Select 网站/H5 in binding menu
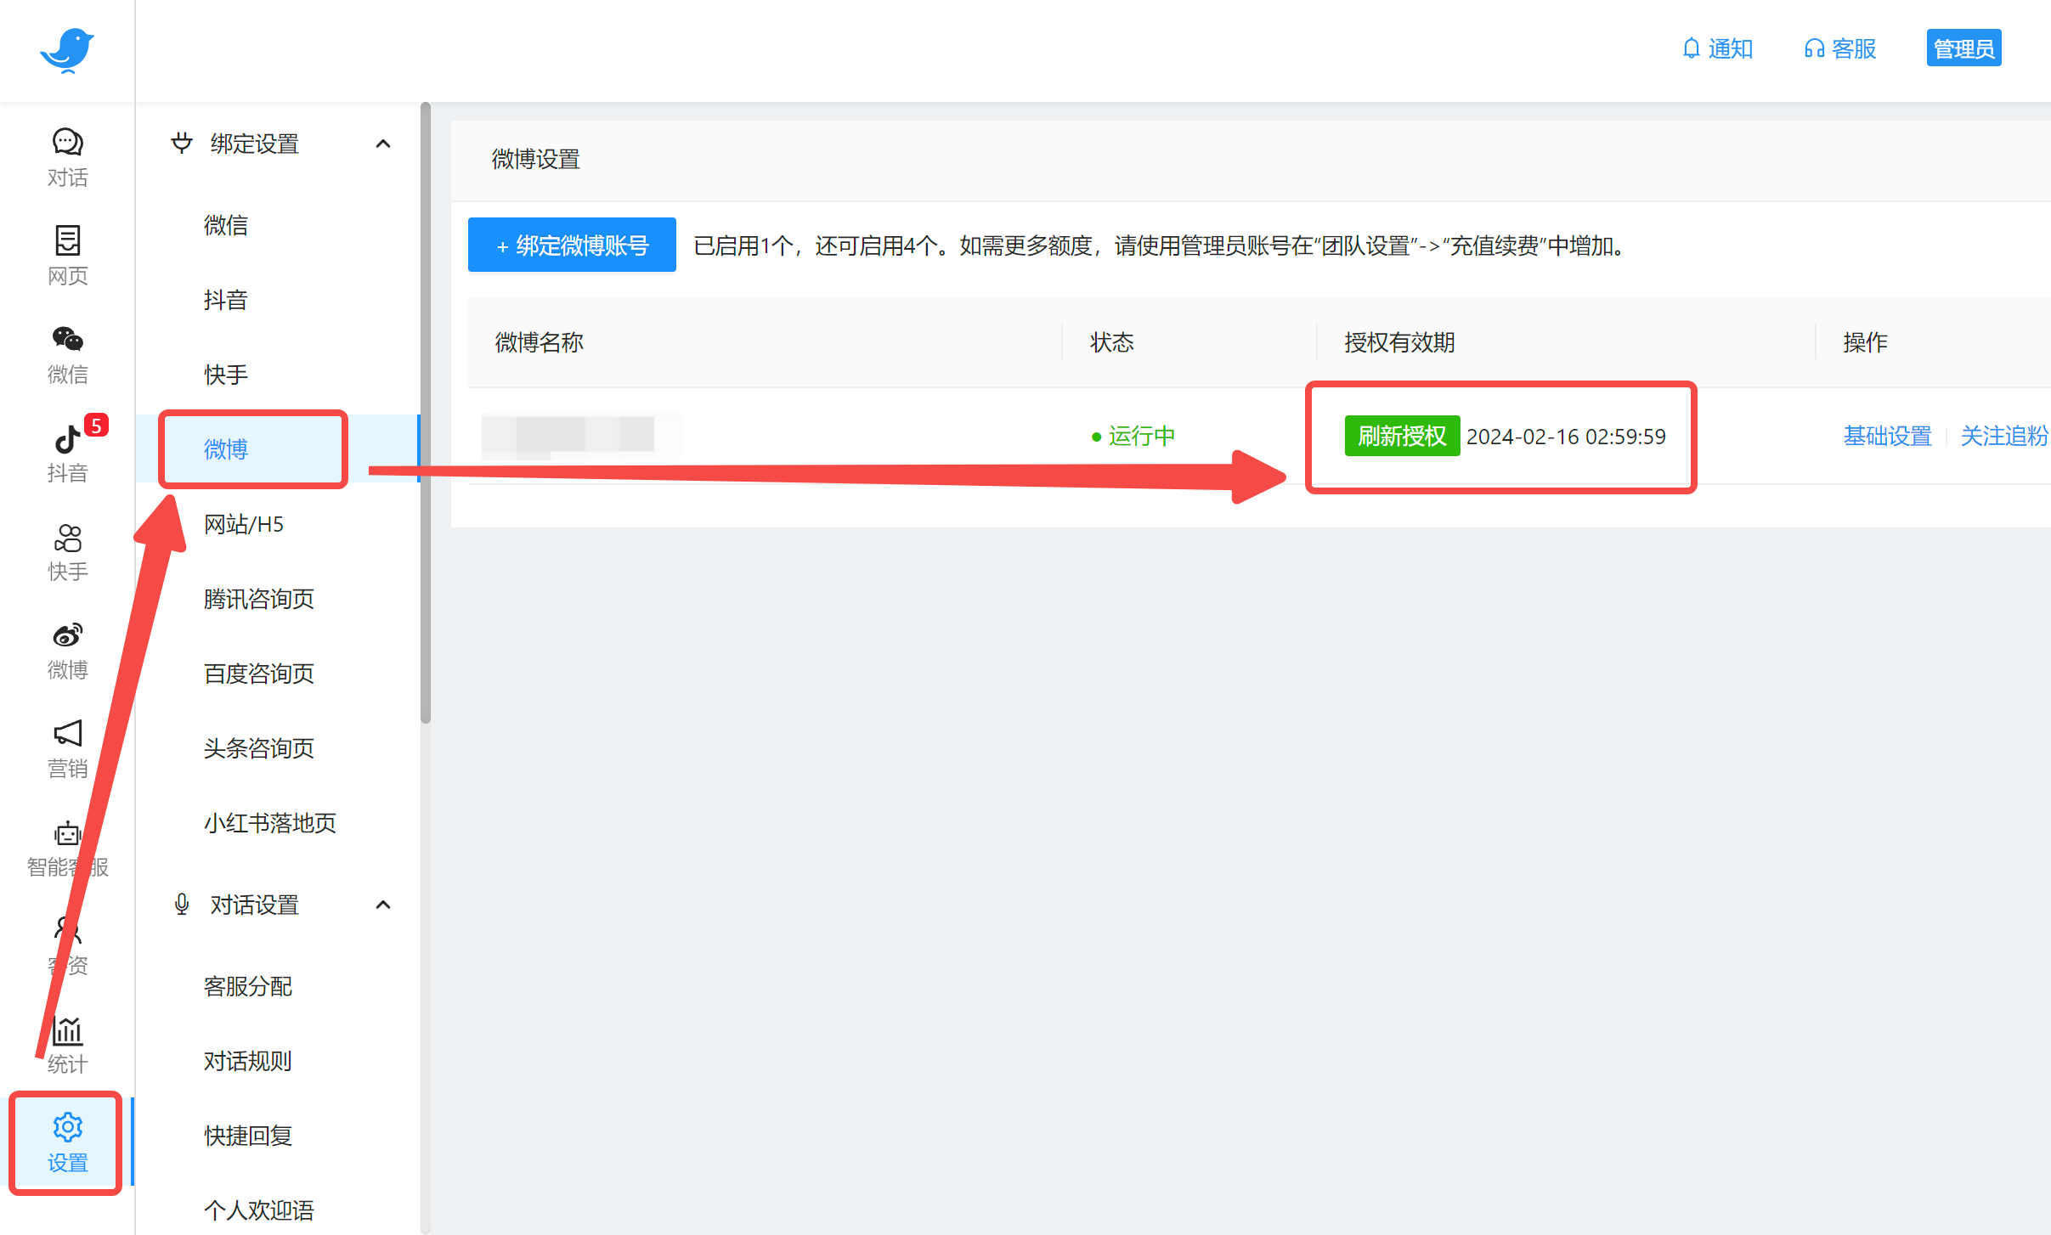Viewport: 2051px width, 1235px height. (243, 524)
